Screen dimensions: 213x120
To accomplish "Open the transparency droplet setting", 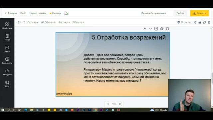I will point(195,22).
